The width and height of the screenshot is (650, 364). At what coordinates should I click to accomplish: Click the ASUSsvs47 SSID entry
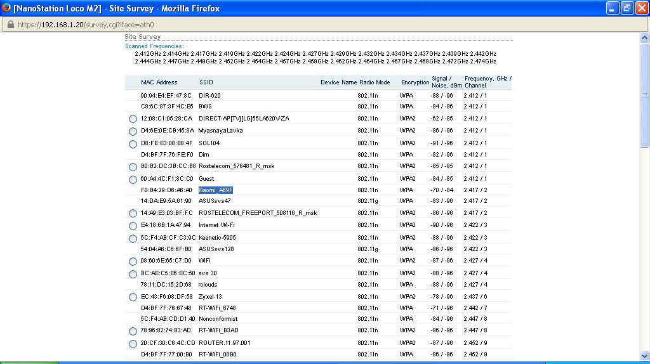pos(215,201)
